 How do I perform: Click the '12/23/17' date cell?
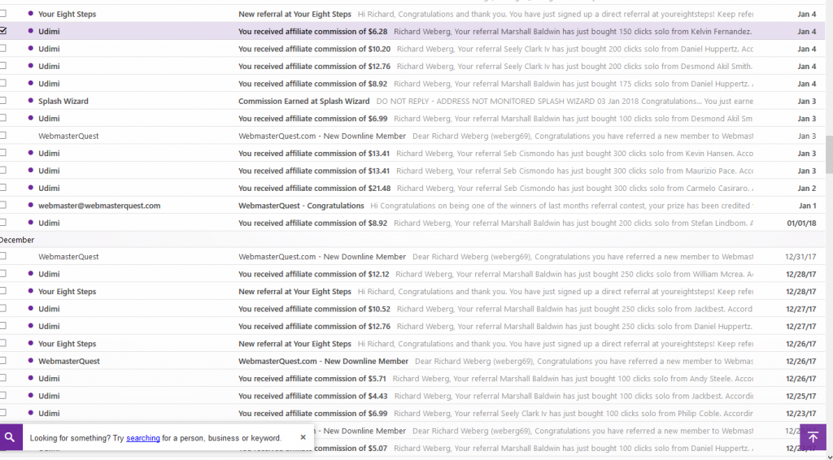800,414
